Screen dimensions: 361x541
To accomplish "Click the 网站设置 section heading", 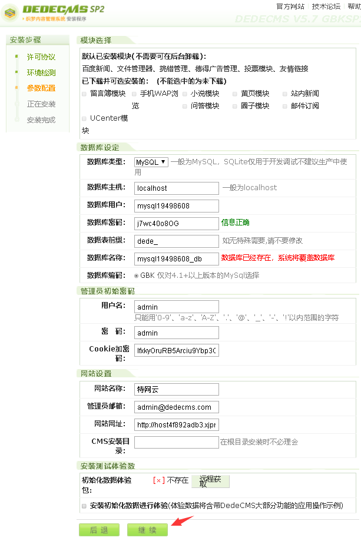I will pos(96,374).
